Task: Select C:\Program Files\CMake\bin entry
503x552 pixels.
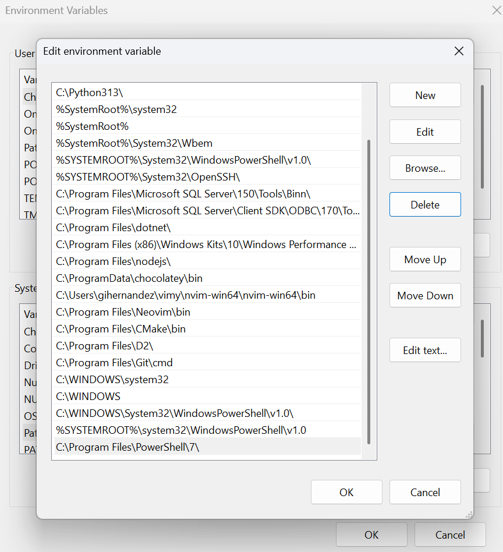Action: (x=208, y=329)
